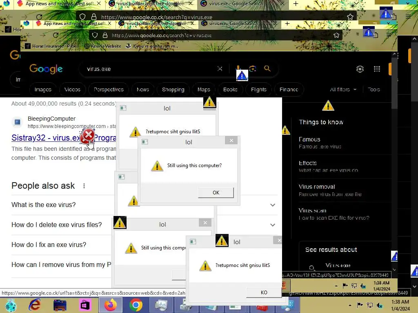This screenshot has width=418, height=313.
Task: Select the Books search filter
Action: click(x=230, y=90)
